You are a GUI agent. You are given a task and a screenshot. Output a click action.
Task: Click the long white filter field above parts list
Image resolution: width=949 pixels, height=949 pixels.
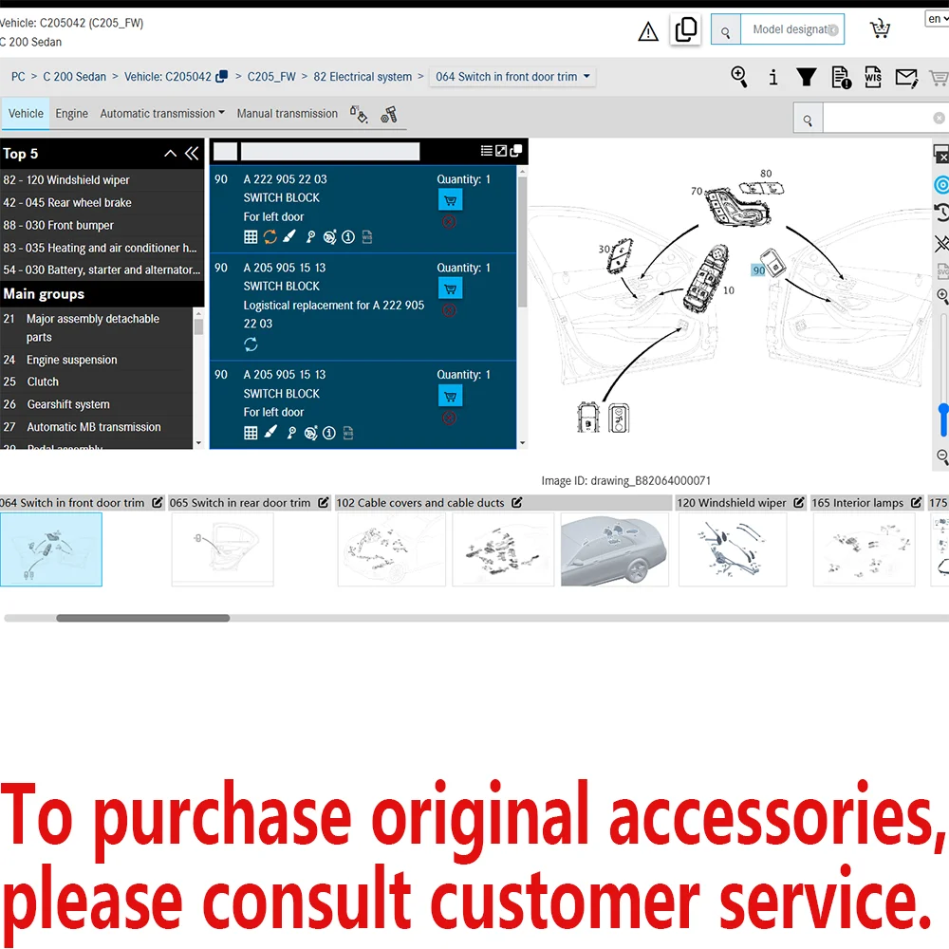point(330,151)
